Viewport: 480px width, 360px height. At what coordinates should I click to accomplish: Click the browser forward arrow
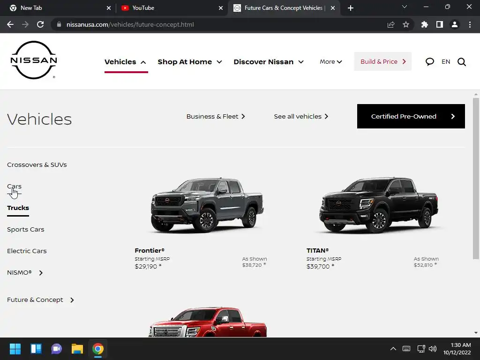point(25,24)
